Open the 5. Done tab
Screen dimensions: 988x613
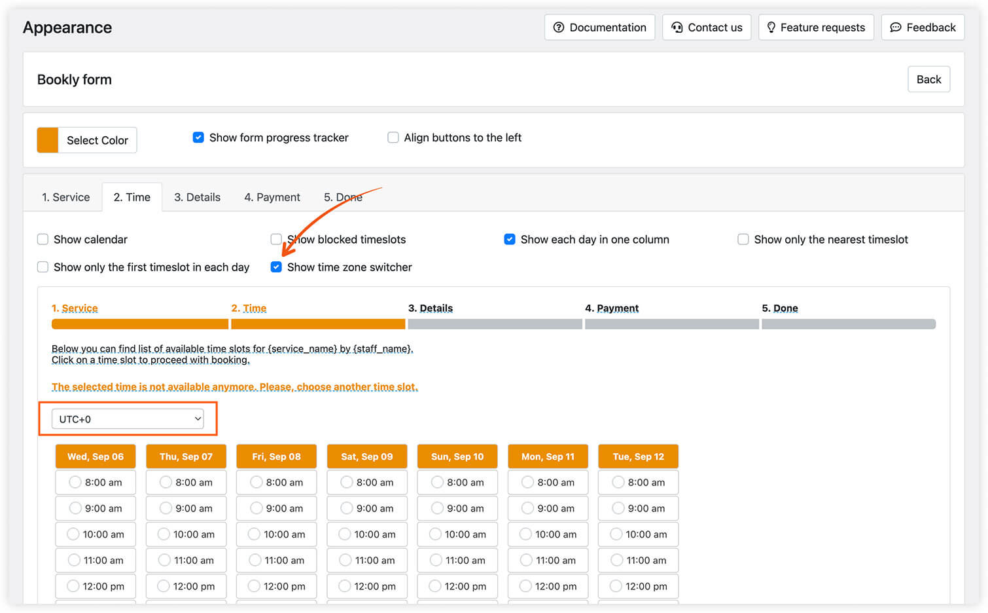343,197
